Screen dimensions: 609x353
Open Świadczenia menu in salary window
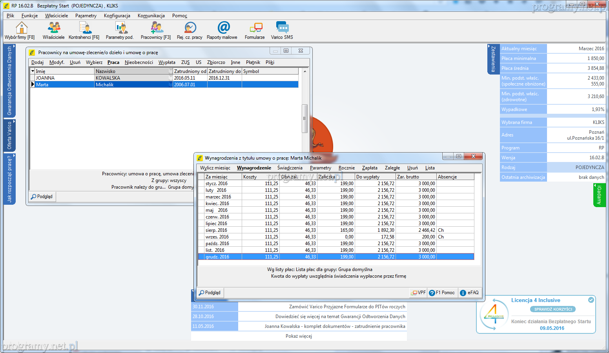(x=290, y=168)
